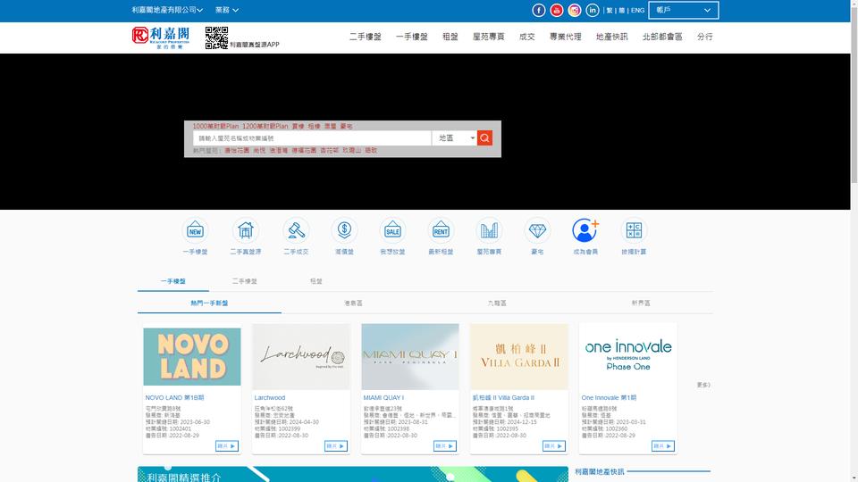Open the 地區 district dropdown
The height and width of the screenshot is (482, 858).
pyautogui.click(x=454, y=138)
